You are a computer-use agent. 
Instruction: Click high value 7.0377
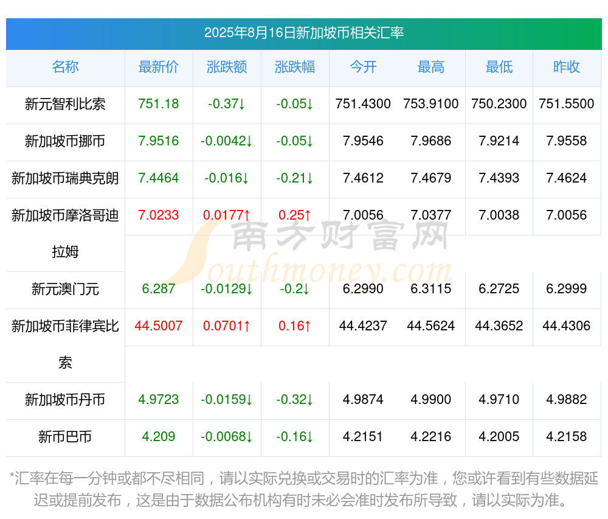coord(431,215)
